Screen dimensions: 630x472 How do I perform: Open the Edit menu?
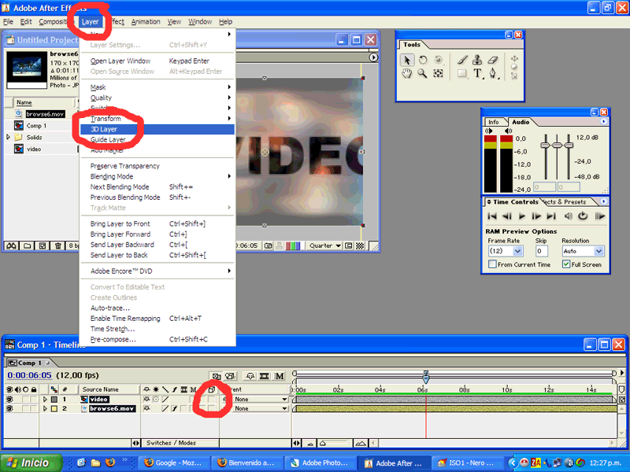tap(26, 22)
